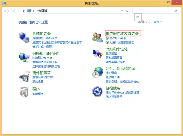Expand the 查看方式 类别 dropdown
This screenshot has height=136, width=183.
[158, 22]
